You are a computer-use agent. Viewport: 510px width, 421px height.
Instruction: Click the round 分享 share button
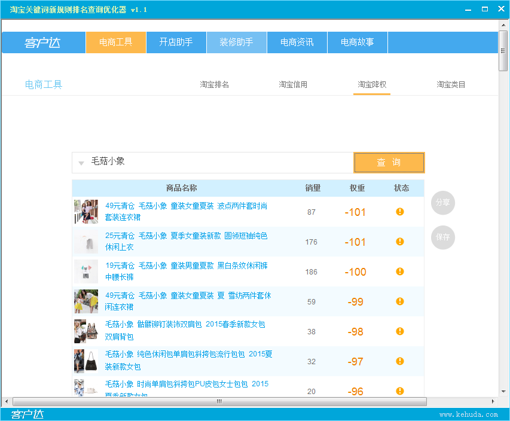click(442, 203)
